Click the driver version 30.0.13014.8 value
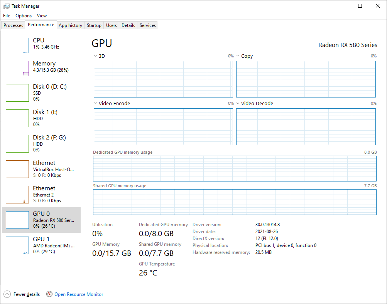 [x=267, y=225]
